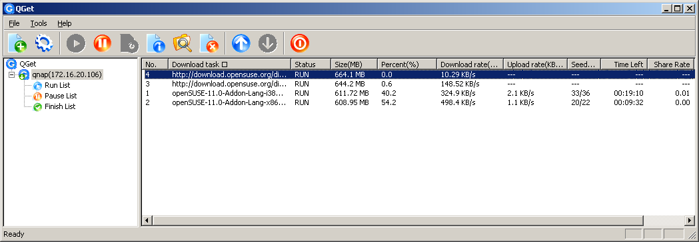Click the QGet root icon in the tree
The image size is (699, 242).
coord(11,64)
